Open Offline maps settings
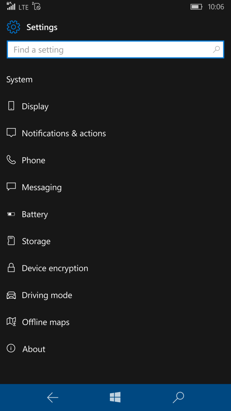231x411 pixels. (x=45, y=322)
